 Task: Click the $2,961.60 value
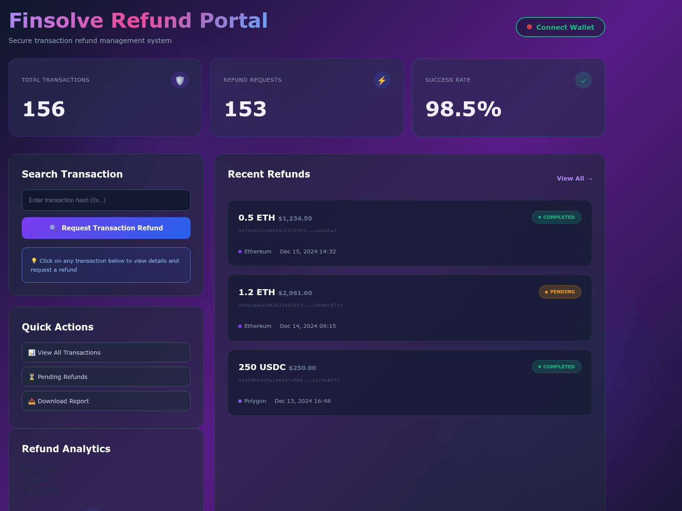pos(295,293)
